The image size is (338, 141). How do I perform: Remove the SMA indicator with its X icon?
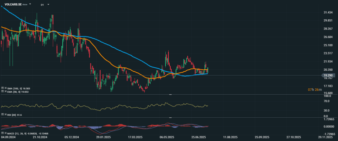(5, 88)
